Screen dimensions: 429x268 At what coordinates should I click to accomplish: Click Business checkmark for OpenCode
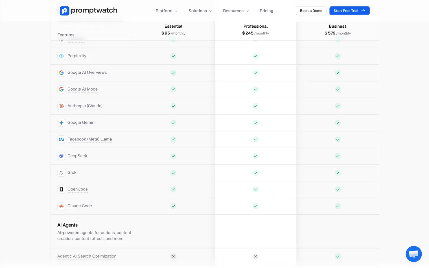coord(338,189)
